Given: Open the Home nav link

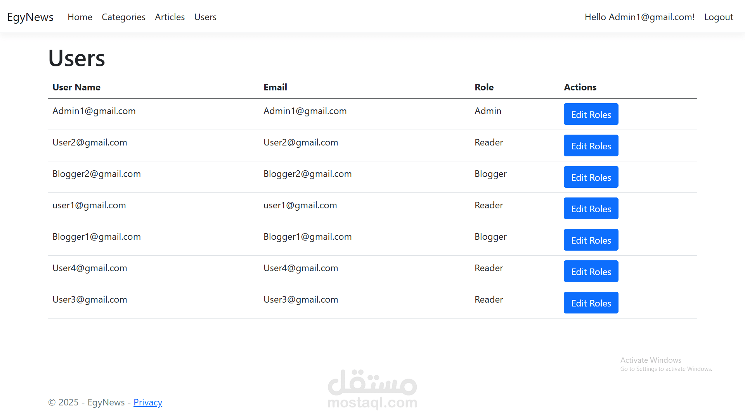Looking at the screenshot, I should (x=80, y=17).
